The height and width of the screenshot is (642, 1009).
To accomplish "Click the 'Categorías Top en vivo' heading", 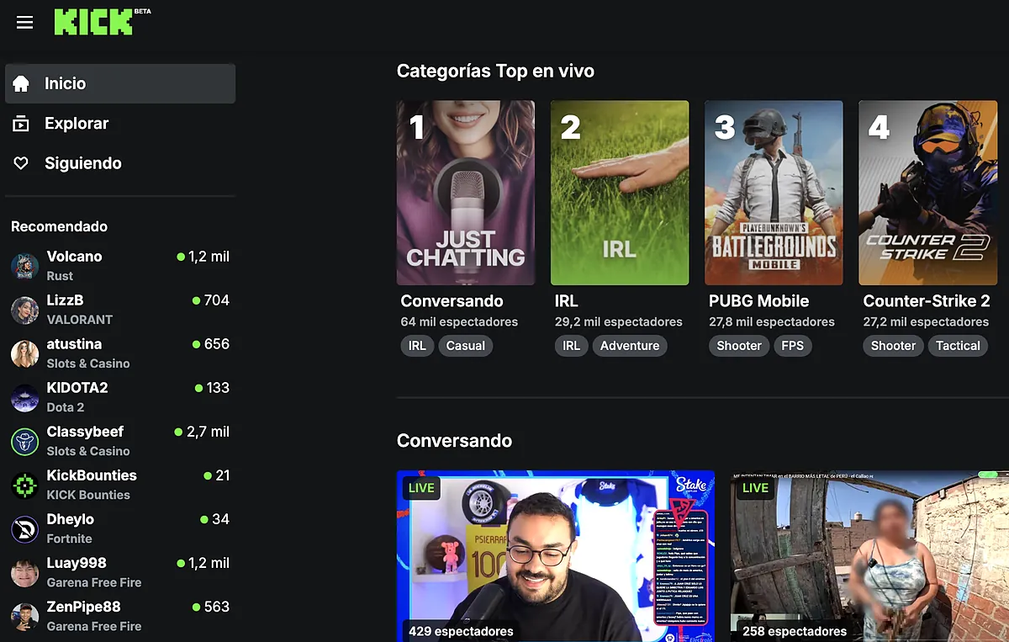I will tap(495, 72).
